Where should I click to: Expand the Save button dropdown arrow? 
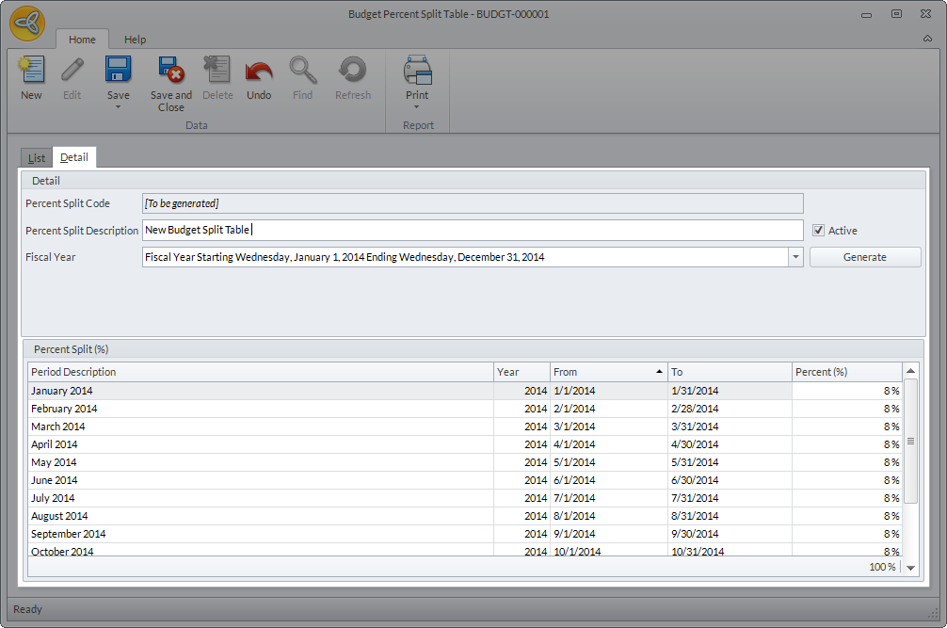(x=118, y=107)
